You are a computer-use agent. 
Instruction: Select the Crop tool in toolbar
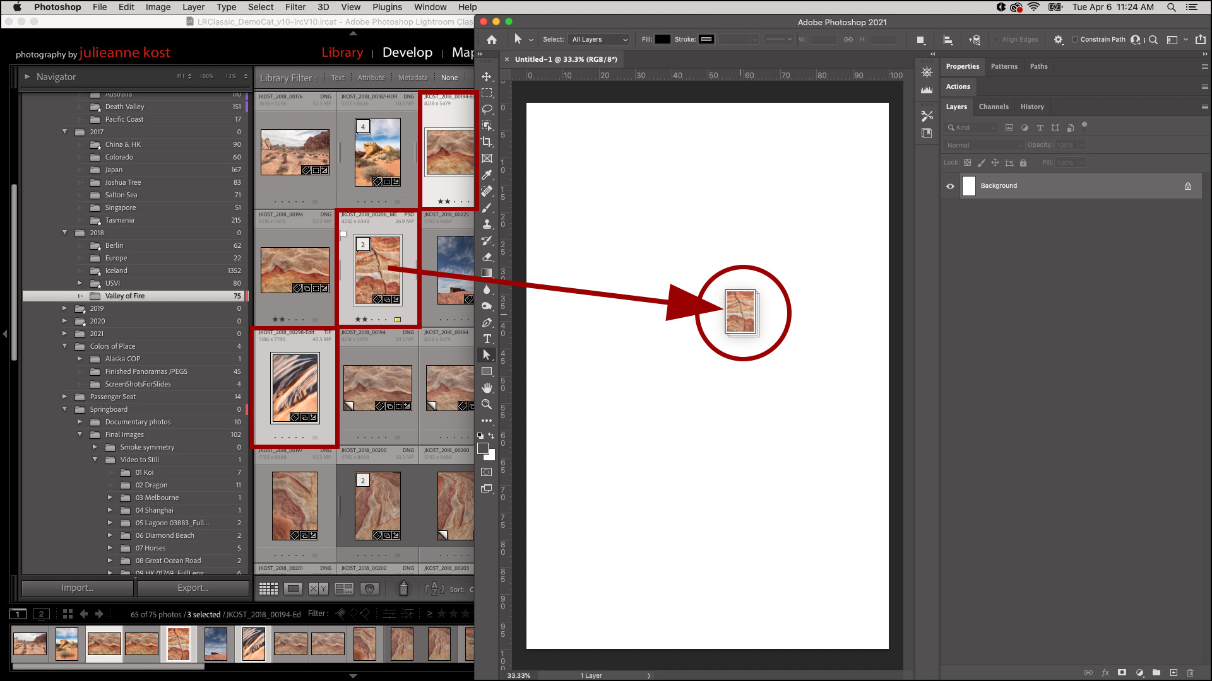[x=488, y=141]
